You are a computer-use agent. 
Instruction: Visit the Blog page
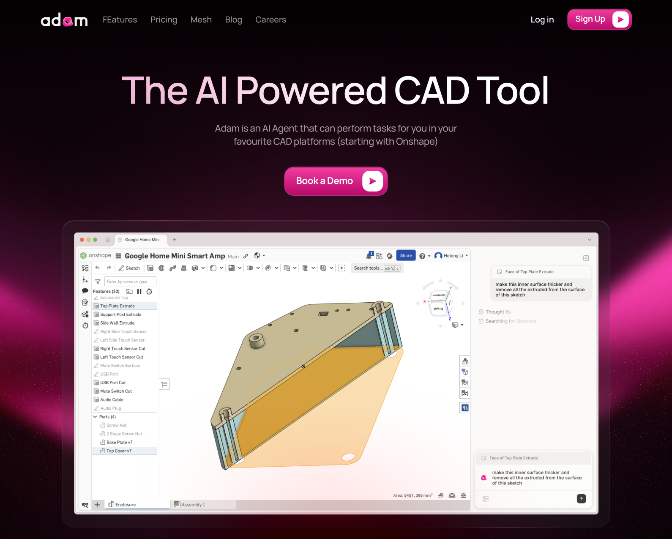point(234,20)
